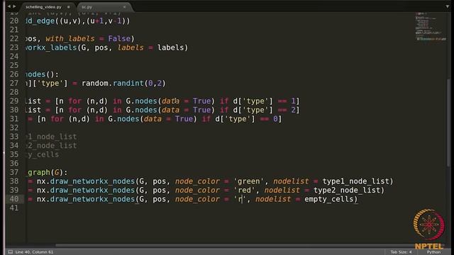
Task: Click unsaved dot on schelling_video.py tab
Action: 69,7
